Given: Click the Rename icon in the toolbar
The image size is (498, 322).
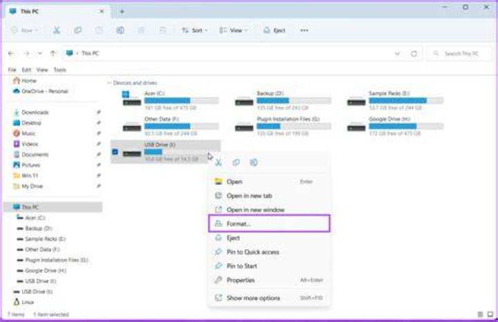Looking at the screenshot, I should (120, 30).
